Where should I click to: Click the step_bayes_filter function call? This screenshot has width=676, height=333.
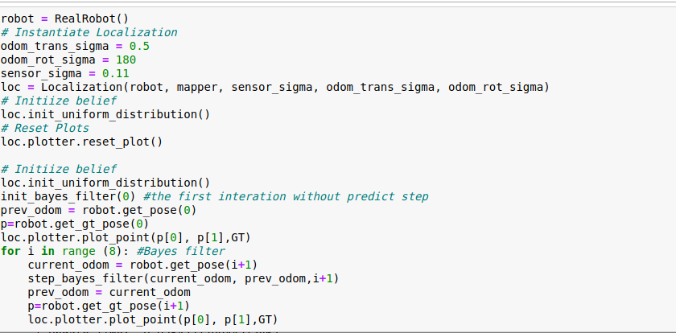pyautogui.click(x=183, y=279)
